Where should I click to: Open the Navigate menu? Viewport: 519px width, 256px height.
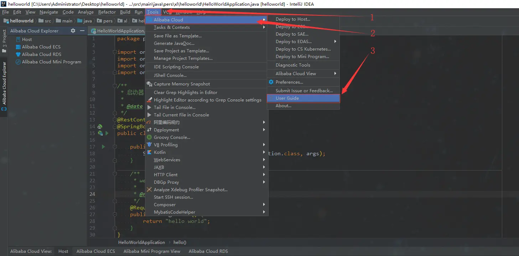pos(49,12)
